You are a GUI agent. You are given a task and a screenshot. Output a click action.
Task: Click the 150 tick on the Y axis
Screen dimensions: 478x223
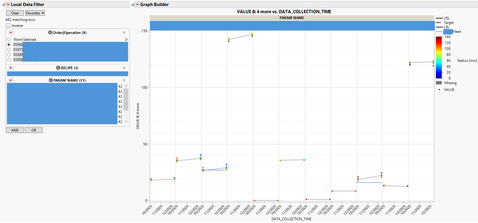145,31
